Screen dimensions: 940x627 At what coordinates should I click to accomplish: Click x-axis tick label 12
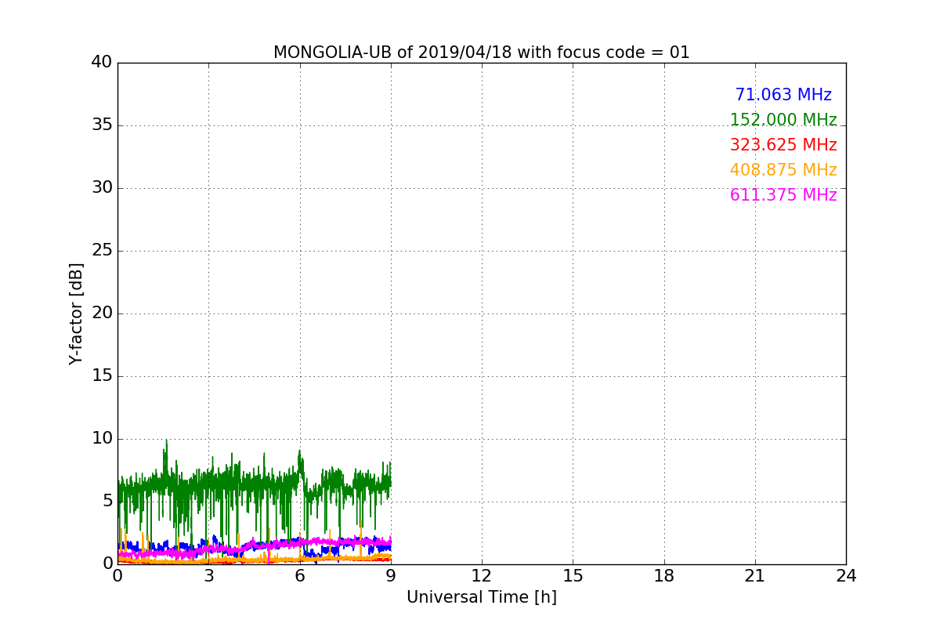pos(482,575)
